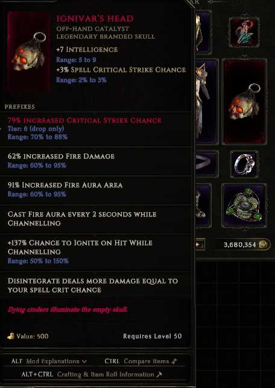Image resolution: width=275 pixels, height=388 pixels.
Task: Click the hammer icon beside Crafting & Item Roll Information
Action: [x=159, y=374]
